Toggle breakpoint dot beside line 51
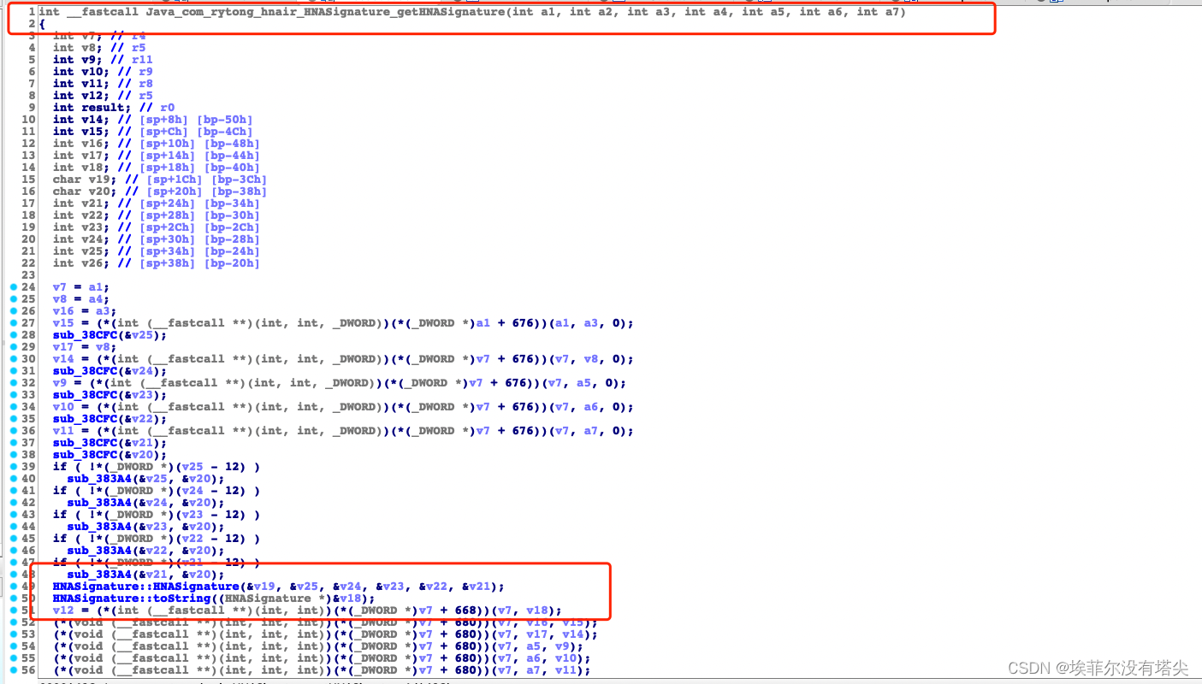The height and width of the screenshot is (684, 1202). (x=13, y=610)
